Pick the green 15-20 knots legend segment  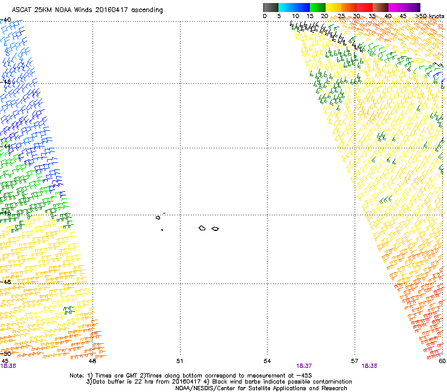click(318, 7)
